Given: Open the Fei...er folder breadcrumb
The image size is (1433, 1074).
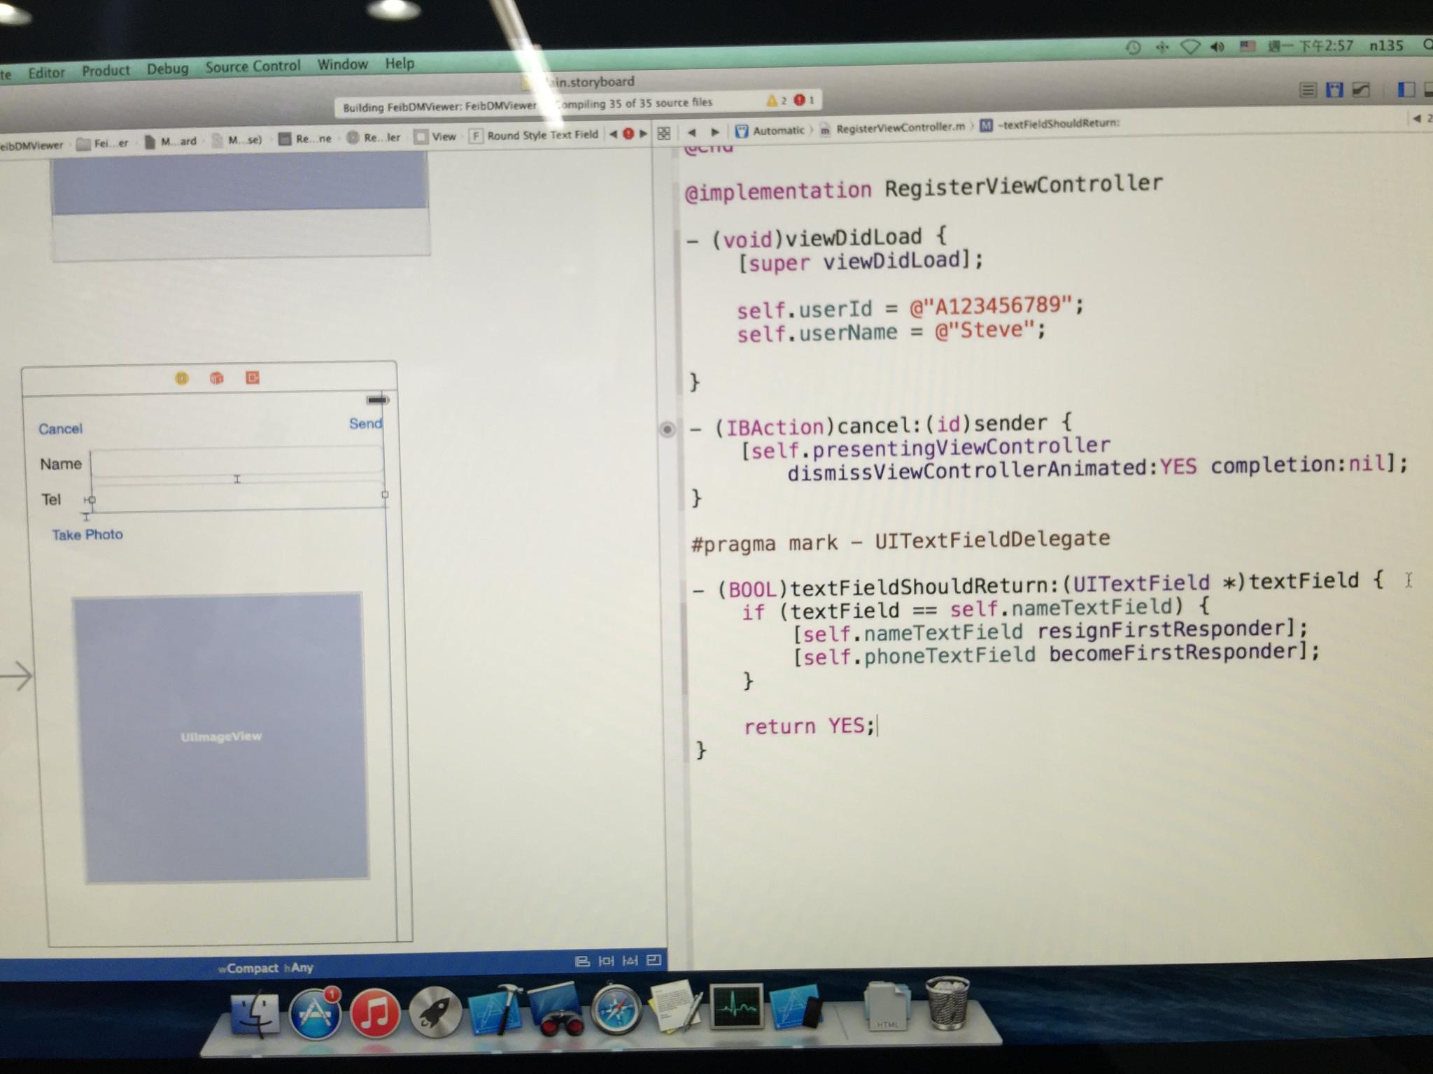Looking at the screenshot, I should click(102, 143).
